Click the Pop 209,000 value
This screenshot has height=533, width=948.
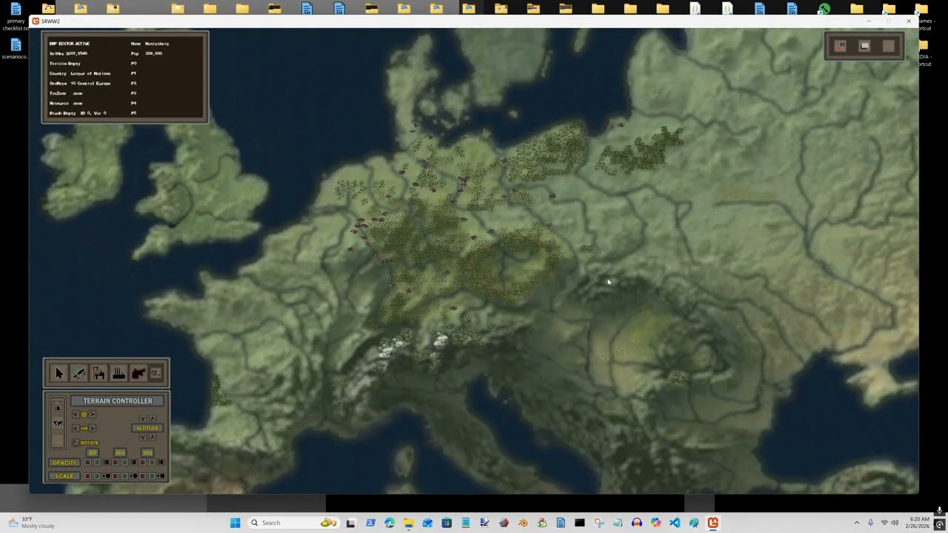pos(154,53)
